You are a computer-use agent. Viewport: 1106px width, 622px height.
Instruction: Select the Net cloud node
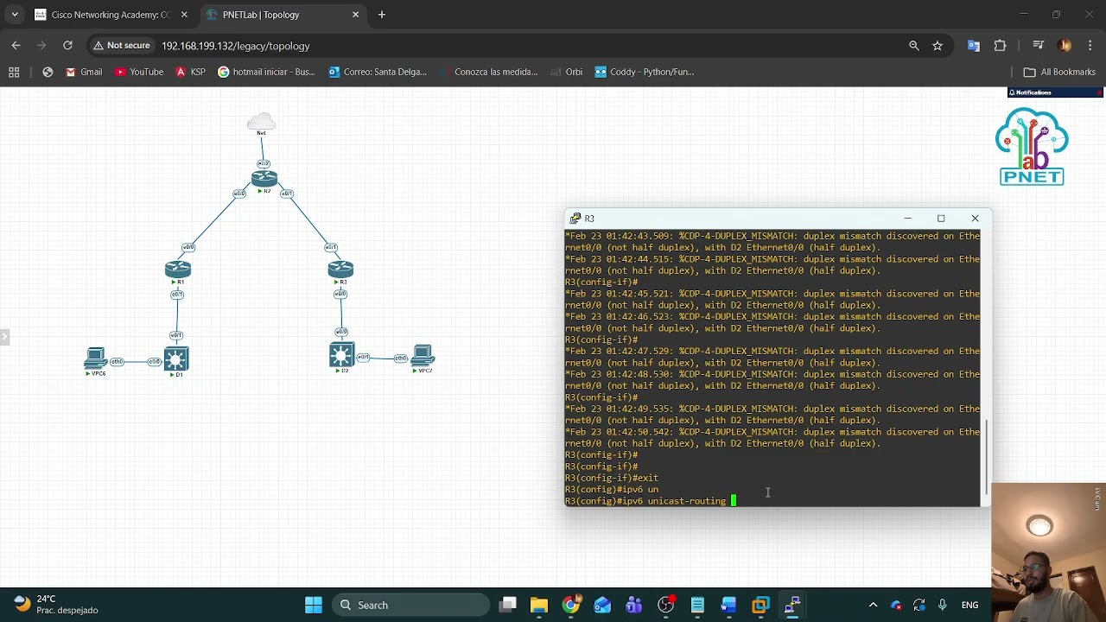coord(261,123)
